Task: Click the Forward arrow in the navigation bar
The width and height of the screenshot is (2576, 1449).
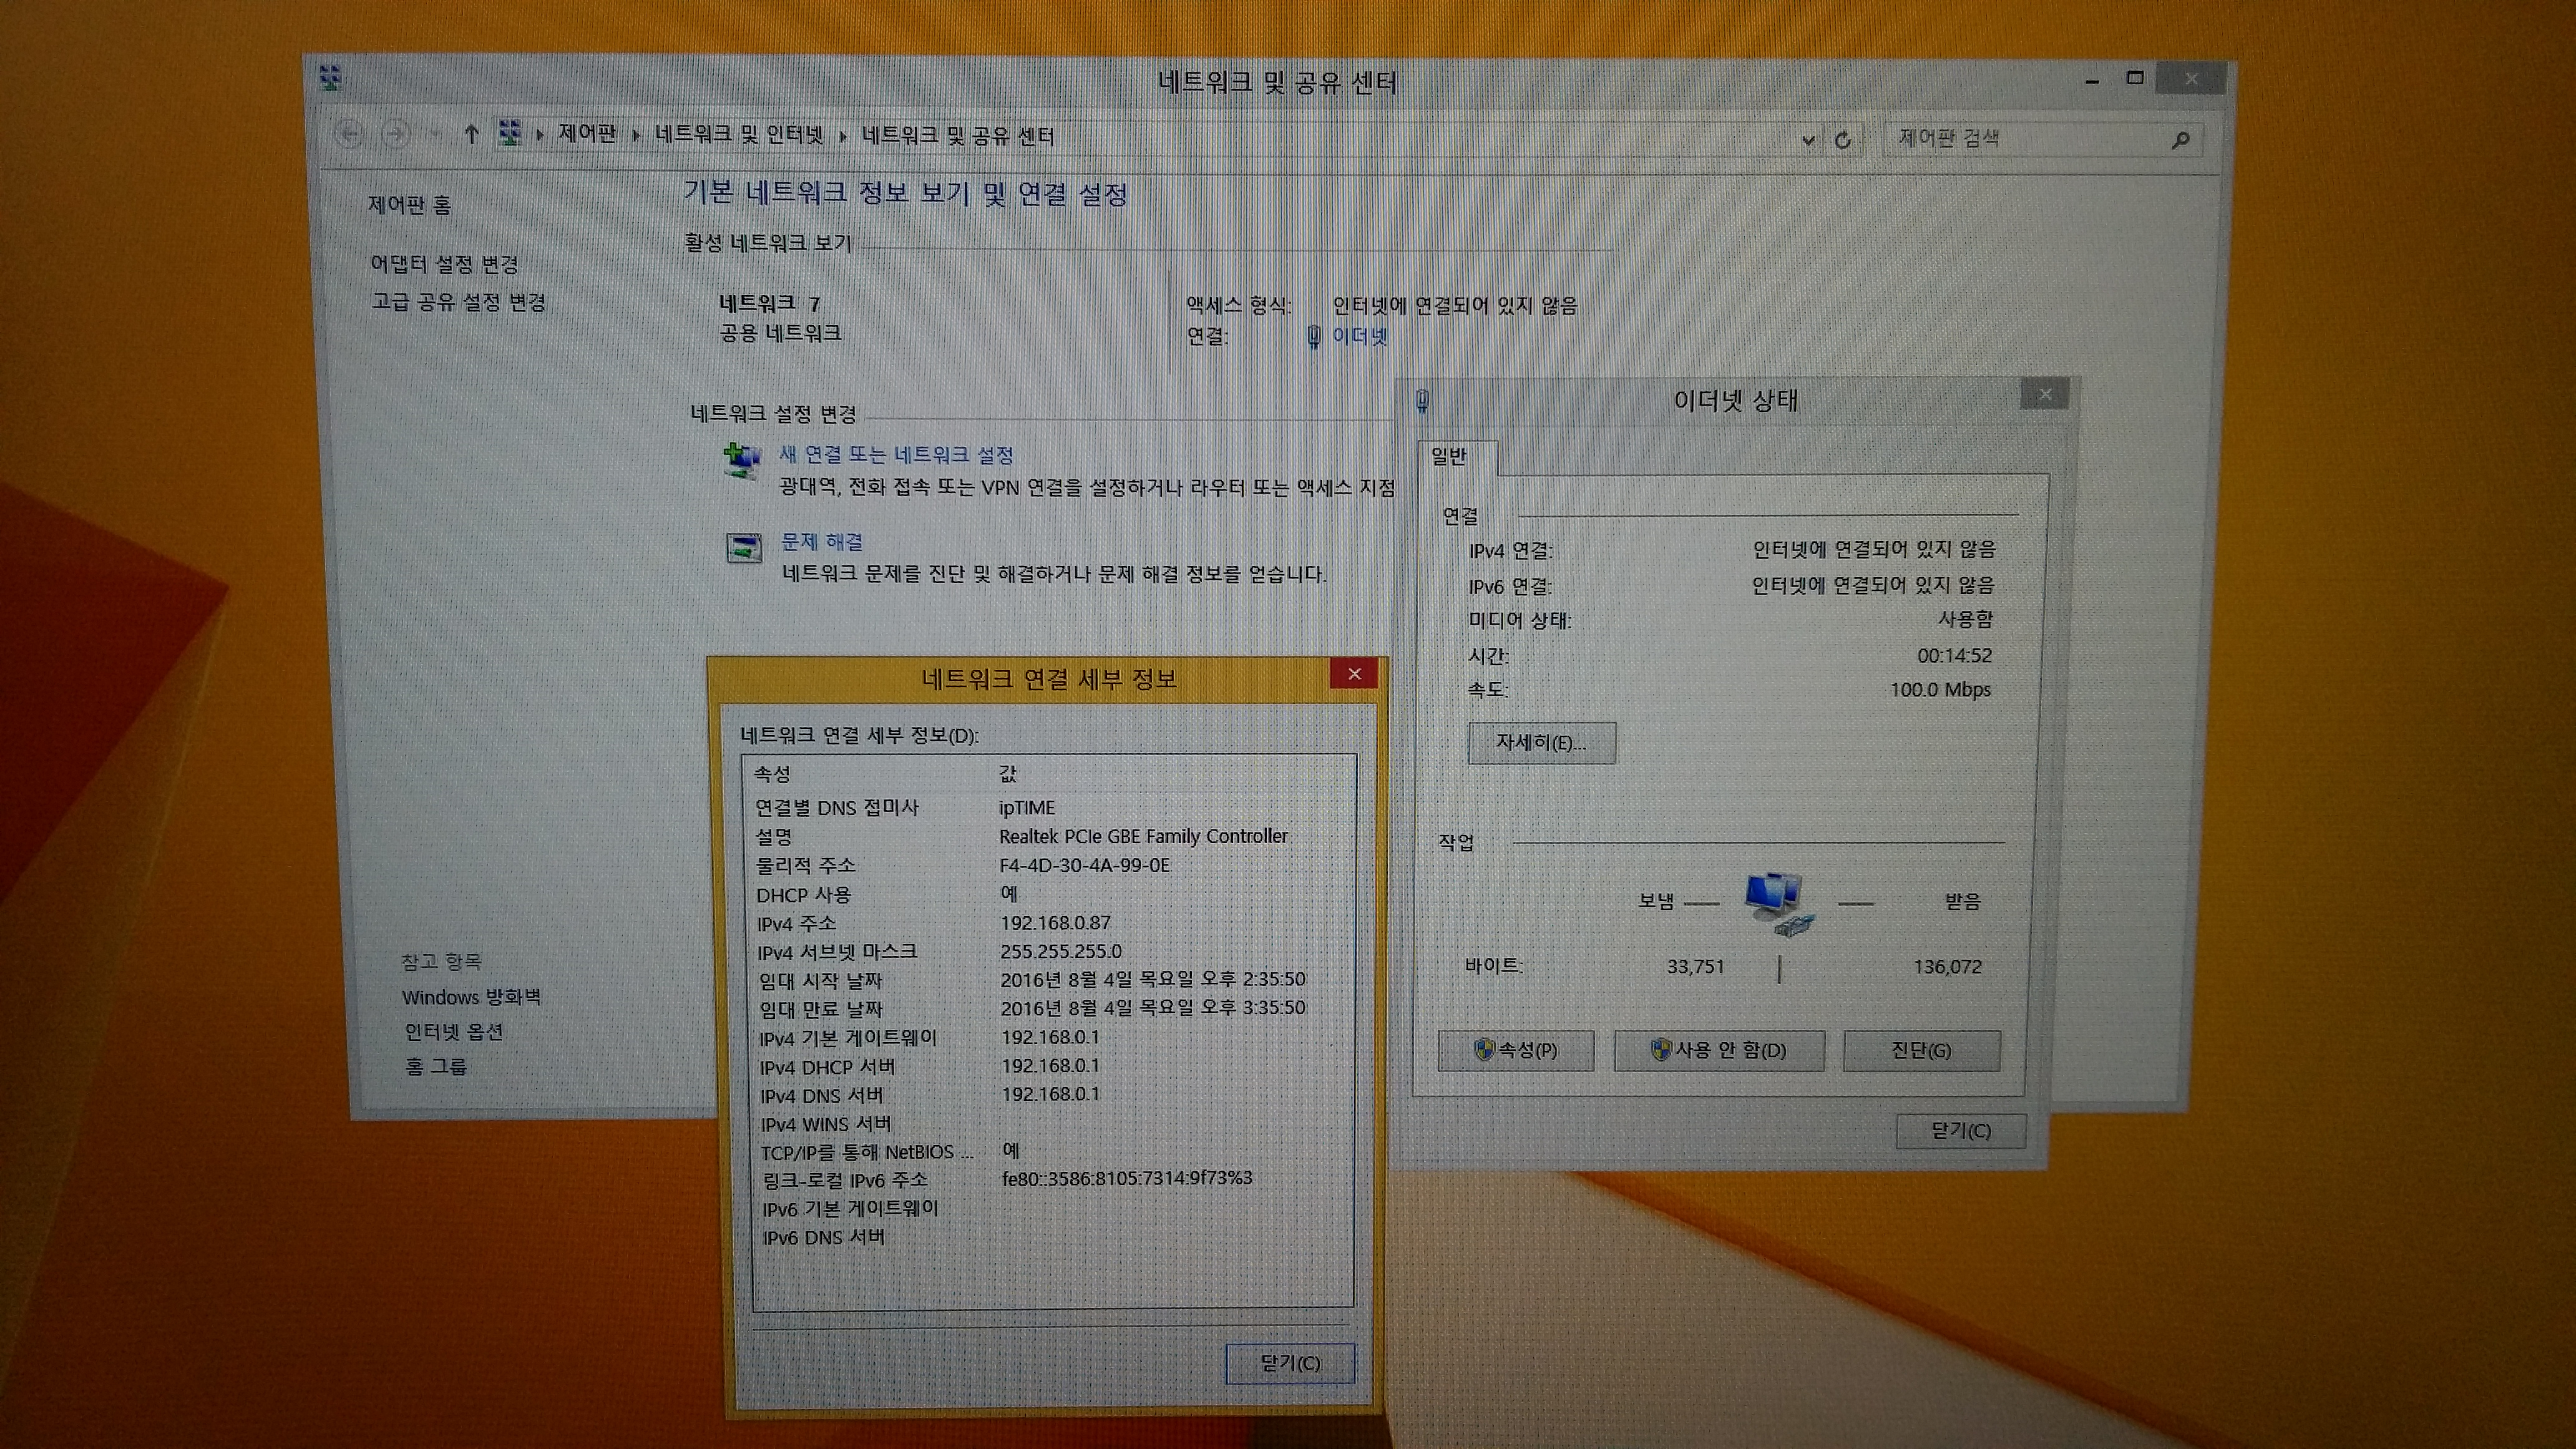Action: [396, 134]
